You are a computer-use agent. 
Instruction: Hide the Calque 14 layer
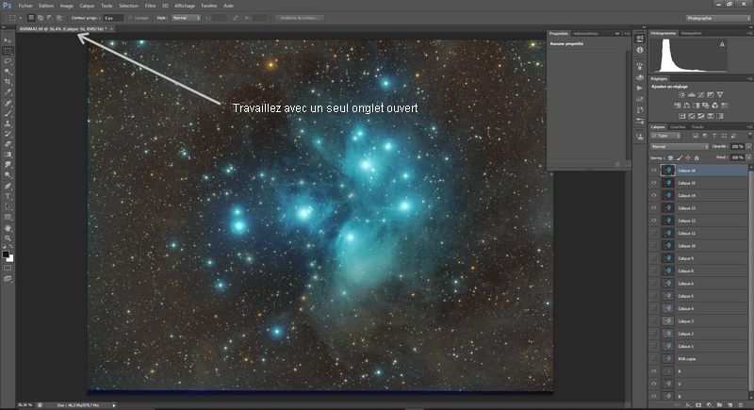(x=653, y=195)
